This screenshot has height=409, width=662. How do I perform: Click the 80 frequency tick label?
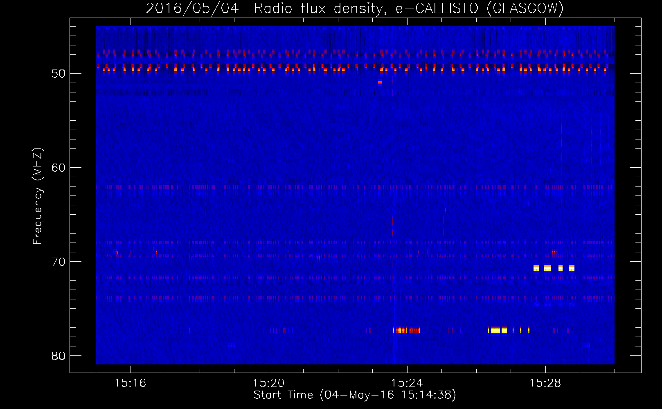pos(59,356)
